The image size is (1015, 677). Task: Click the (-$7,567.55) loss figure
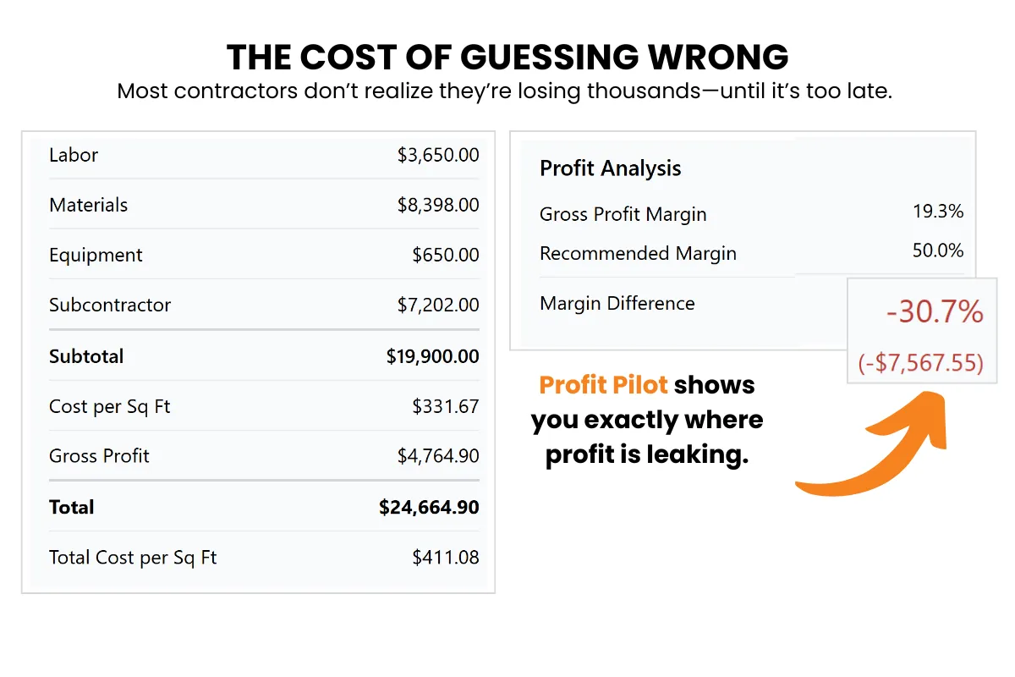click(x=922, y=363)
